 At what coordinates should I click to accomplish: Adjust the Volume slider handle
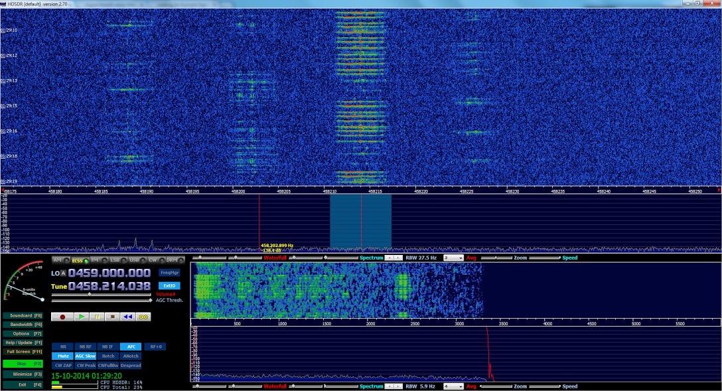click(90, 294)
